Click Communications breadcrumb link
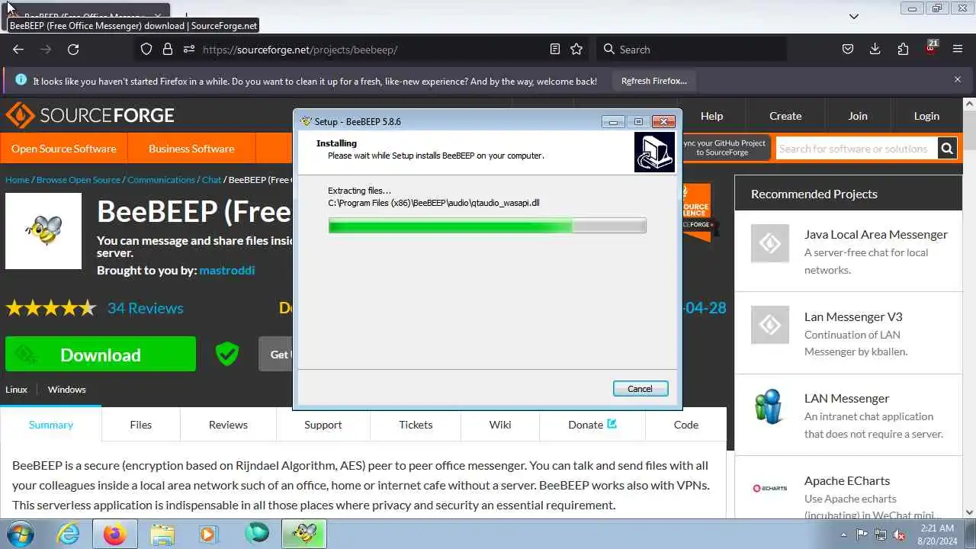 point(161,180)
